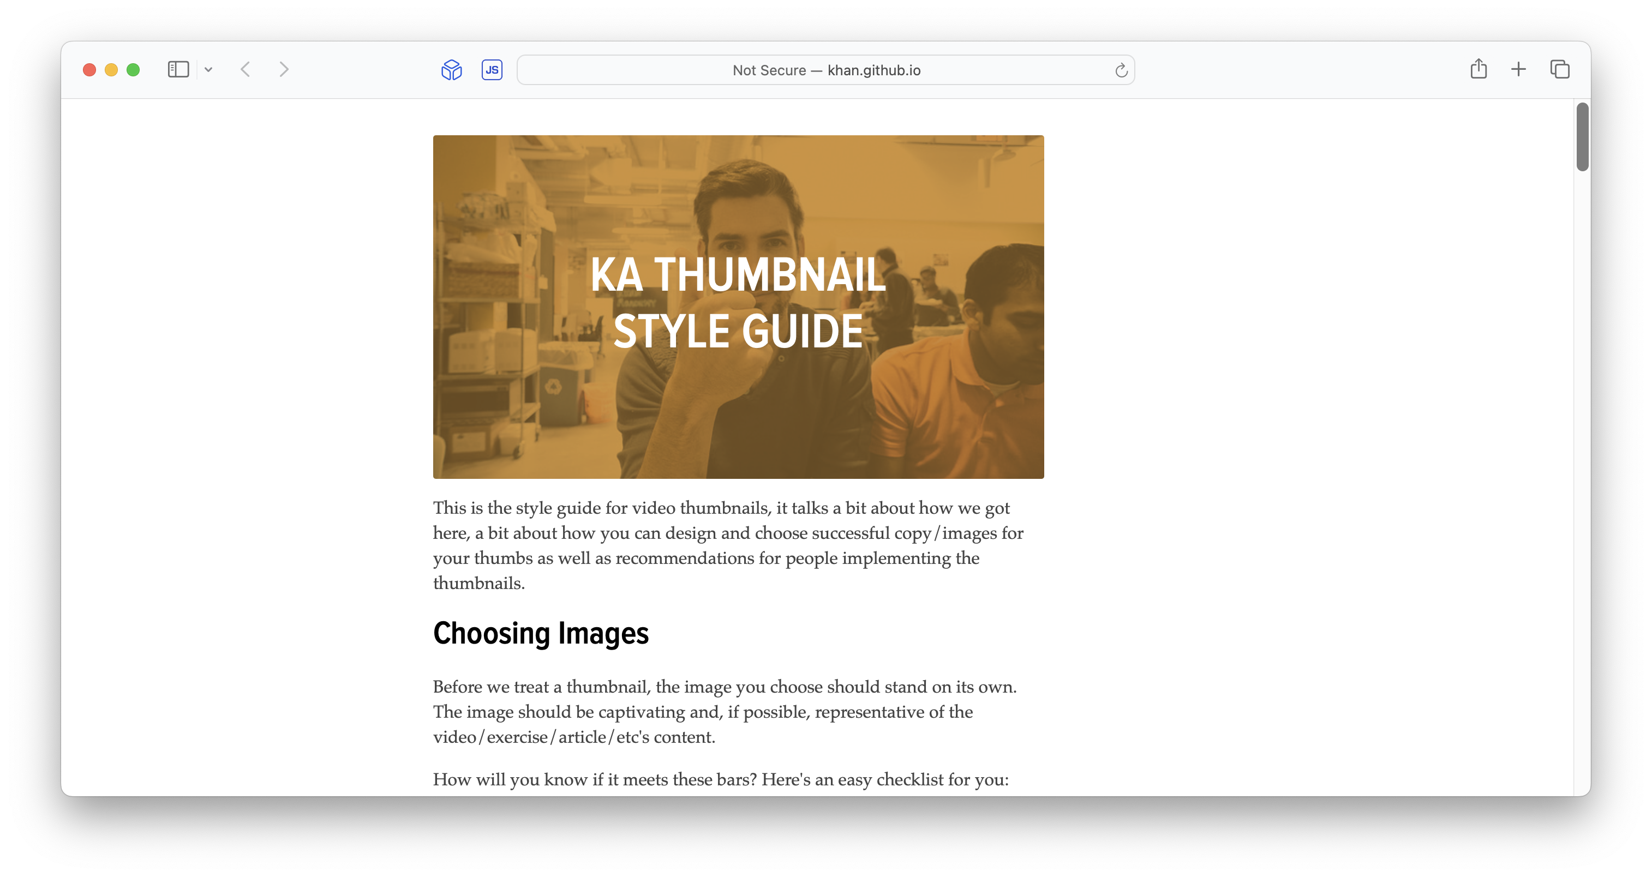Show the tab overview
Image resolution: width=1652 pixels, height=877 pixels.
(1560, 69)
